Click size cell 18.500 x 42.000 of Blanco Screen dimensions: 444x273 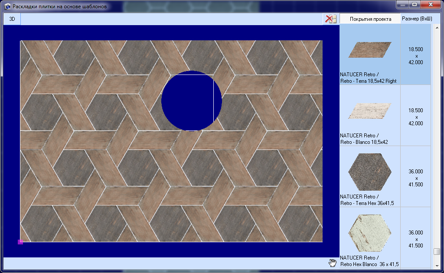[x=416, y=117]
